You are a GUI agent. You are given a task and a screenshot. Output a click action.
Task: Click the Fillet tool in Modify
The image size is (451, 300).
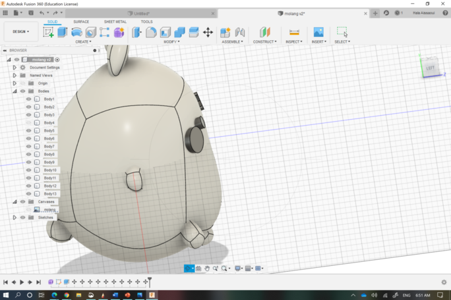(x=151, y=32)
